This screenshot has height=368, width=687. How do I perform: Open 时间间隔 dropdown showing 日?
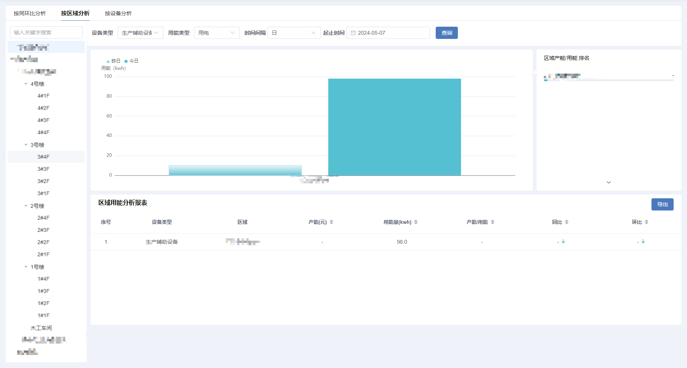(294, 33)
